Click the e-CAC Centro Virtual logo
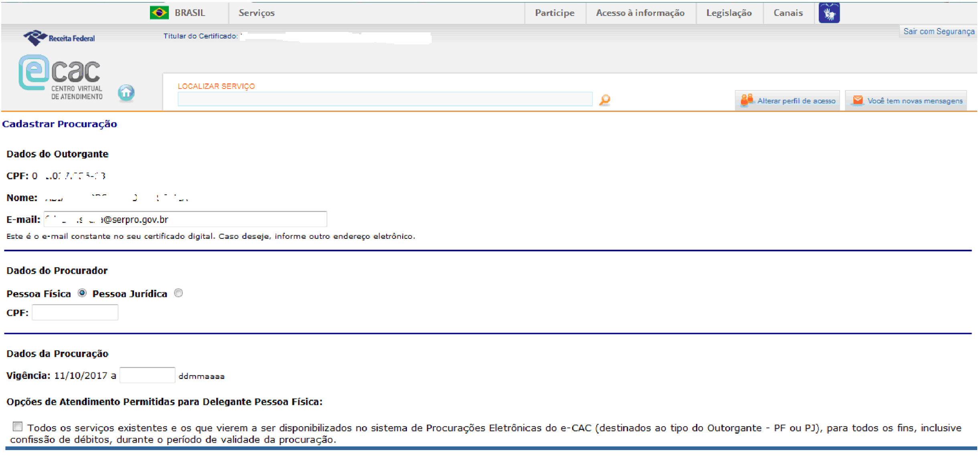 61,78
